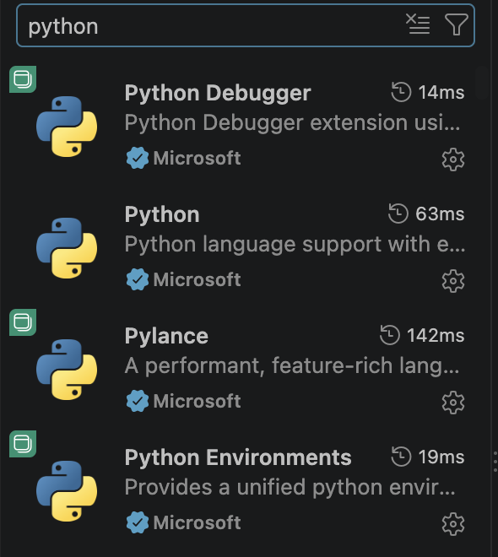Click Microsoft publisher under Pylance
498x557 pixels.
(x=198, y=401)
